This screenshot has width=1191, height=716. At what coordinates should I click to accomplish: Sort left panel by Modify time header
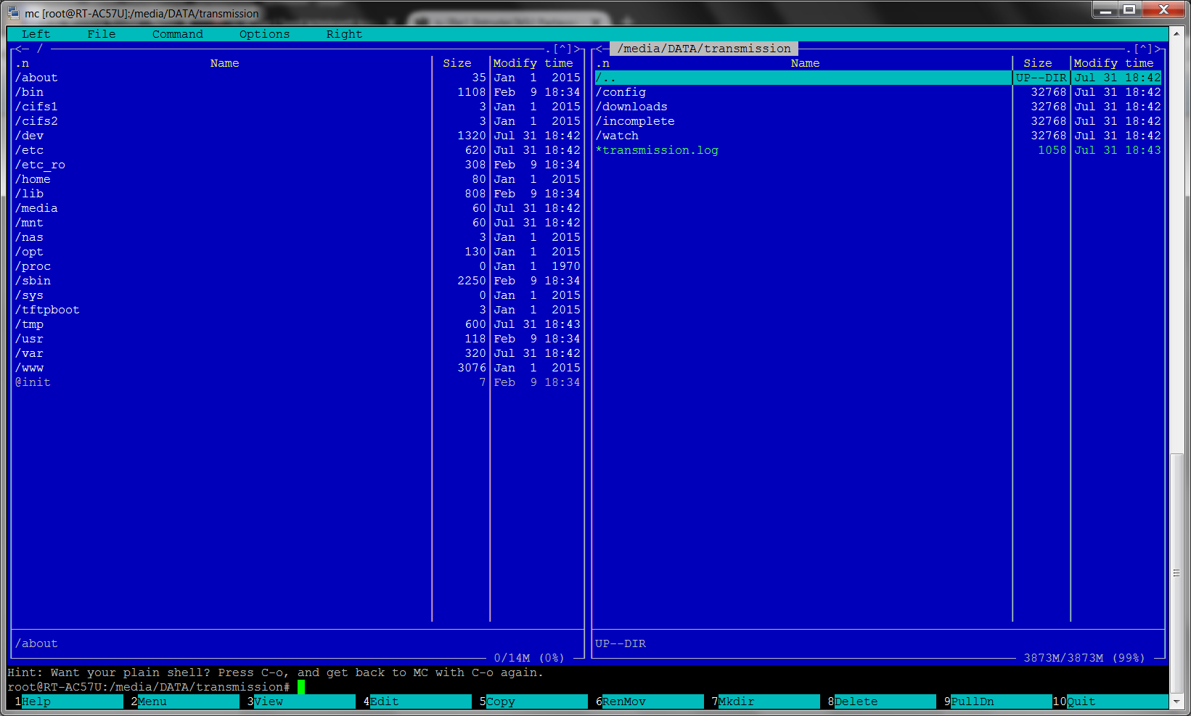click(533, 63)
